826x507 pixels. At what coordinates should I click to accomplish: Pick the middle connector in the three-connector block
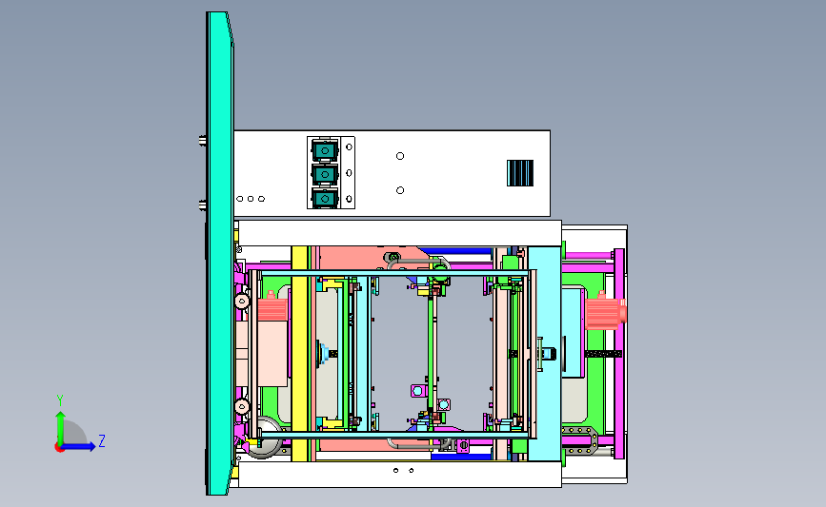[x=325, y=174]
